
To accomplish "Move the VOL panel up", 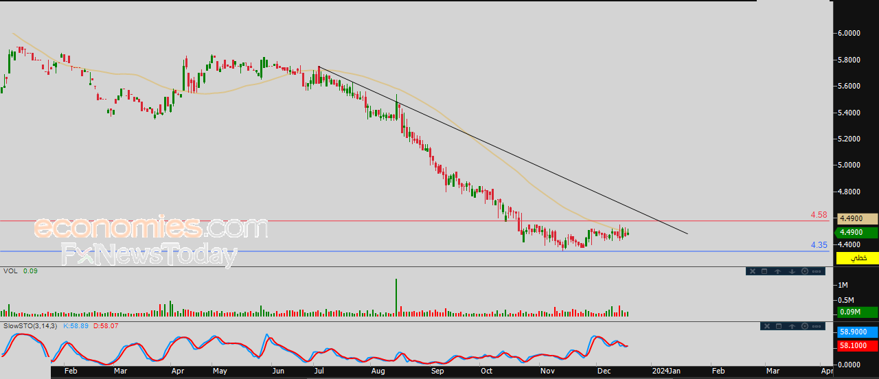I will pos(777,271).
